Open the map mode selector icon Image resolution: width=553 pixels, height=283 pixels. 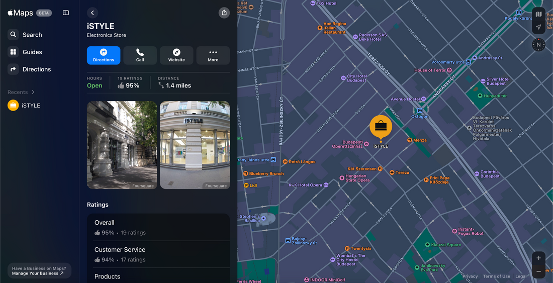(538, 15)
